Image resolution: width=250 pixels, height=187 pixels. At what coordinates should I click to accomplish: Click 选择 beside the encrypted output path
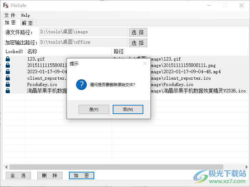pyautogui.click(x=138, y=43)
